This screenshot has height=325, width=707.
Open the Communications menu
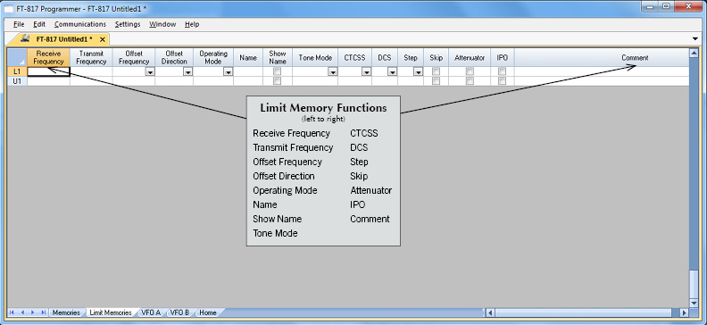(80, 24)
